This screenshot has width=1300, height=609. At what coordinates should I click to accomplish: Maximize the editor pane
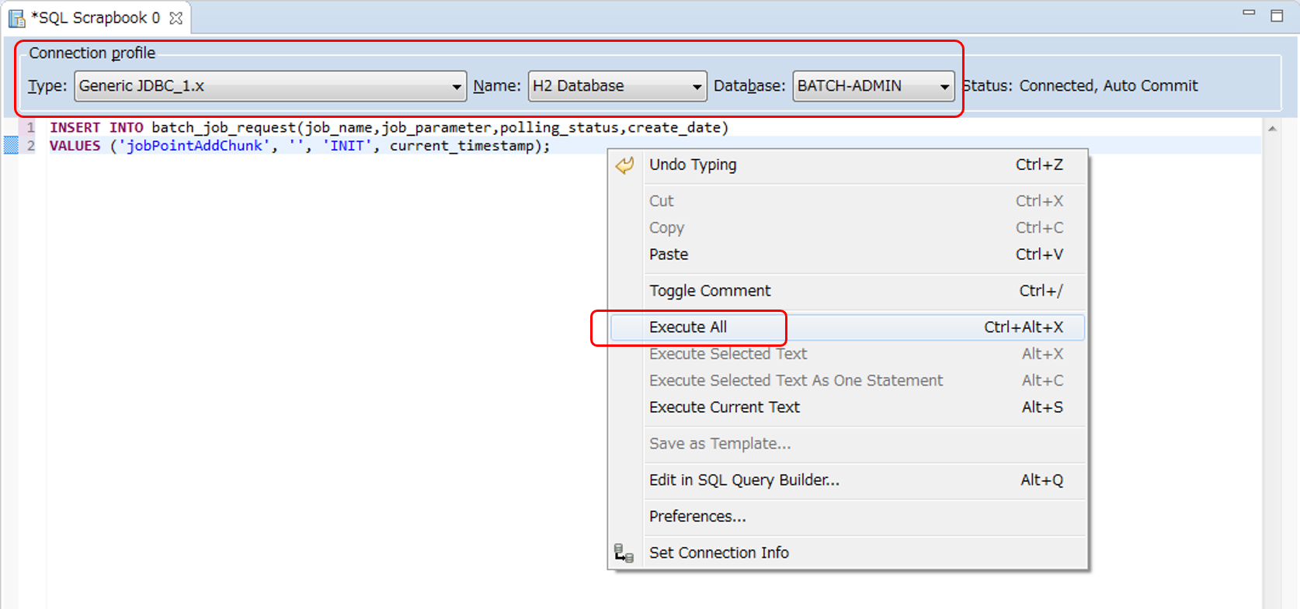pos(1277,16)
